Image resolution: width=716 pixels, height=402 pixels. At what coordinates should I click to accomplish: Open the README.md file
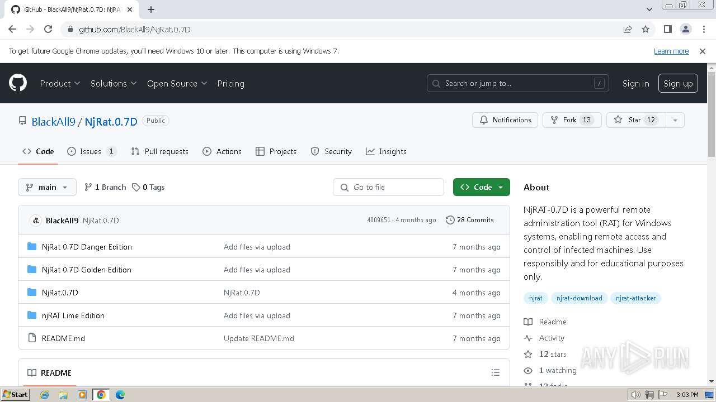pos(63,338)
